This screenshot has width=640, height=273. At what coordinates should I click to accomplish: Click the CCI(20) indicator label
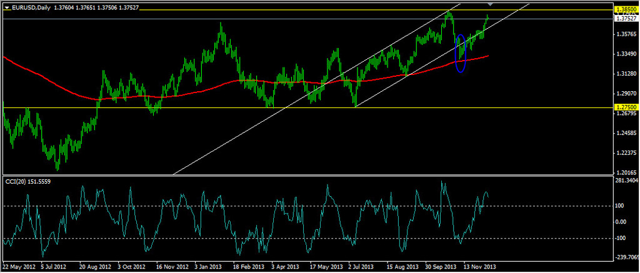point(22,181)
